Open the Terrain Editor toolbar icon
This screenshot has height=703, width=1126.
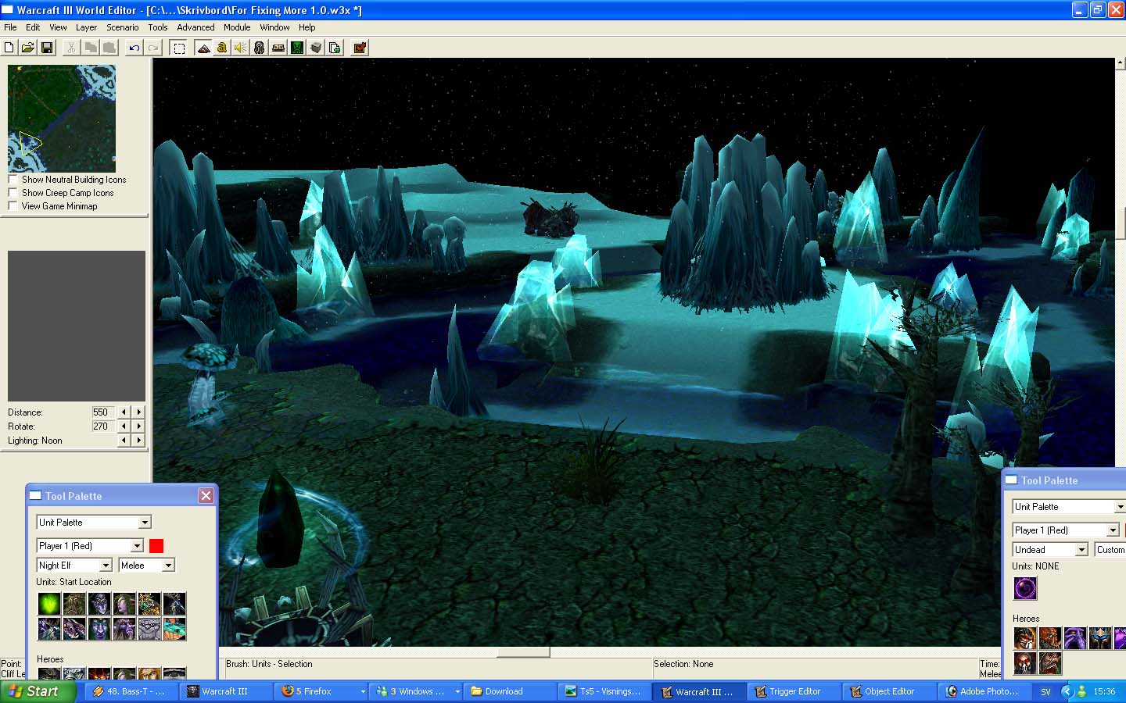pyautogui.click(x=203, y=48)
